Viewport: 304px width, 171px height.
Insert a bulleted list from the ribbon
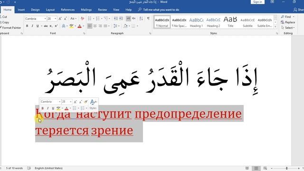click(90, 19)
